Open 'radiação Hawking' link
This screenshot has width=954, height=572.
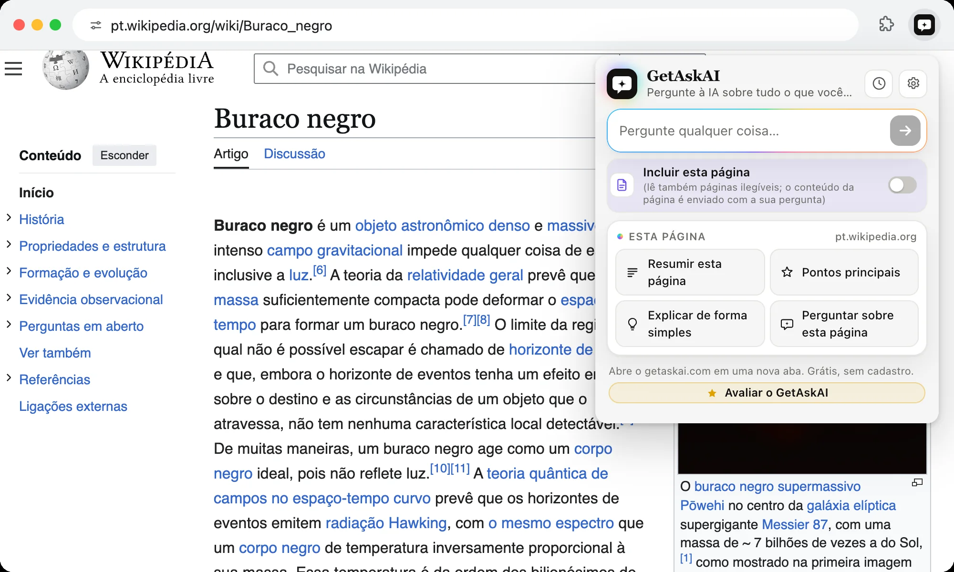(386, 523)
